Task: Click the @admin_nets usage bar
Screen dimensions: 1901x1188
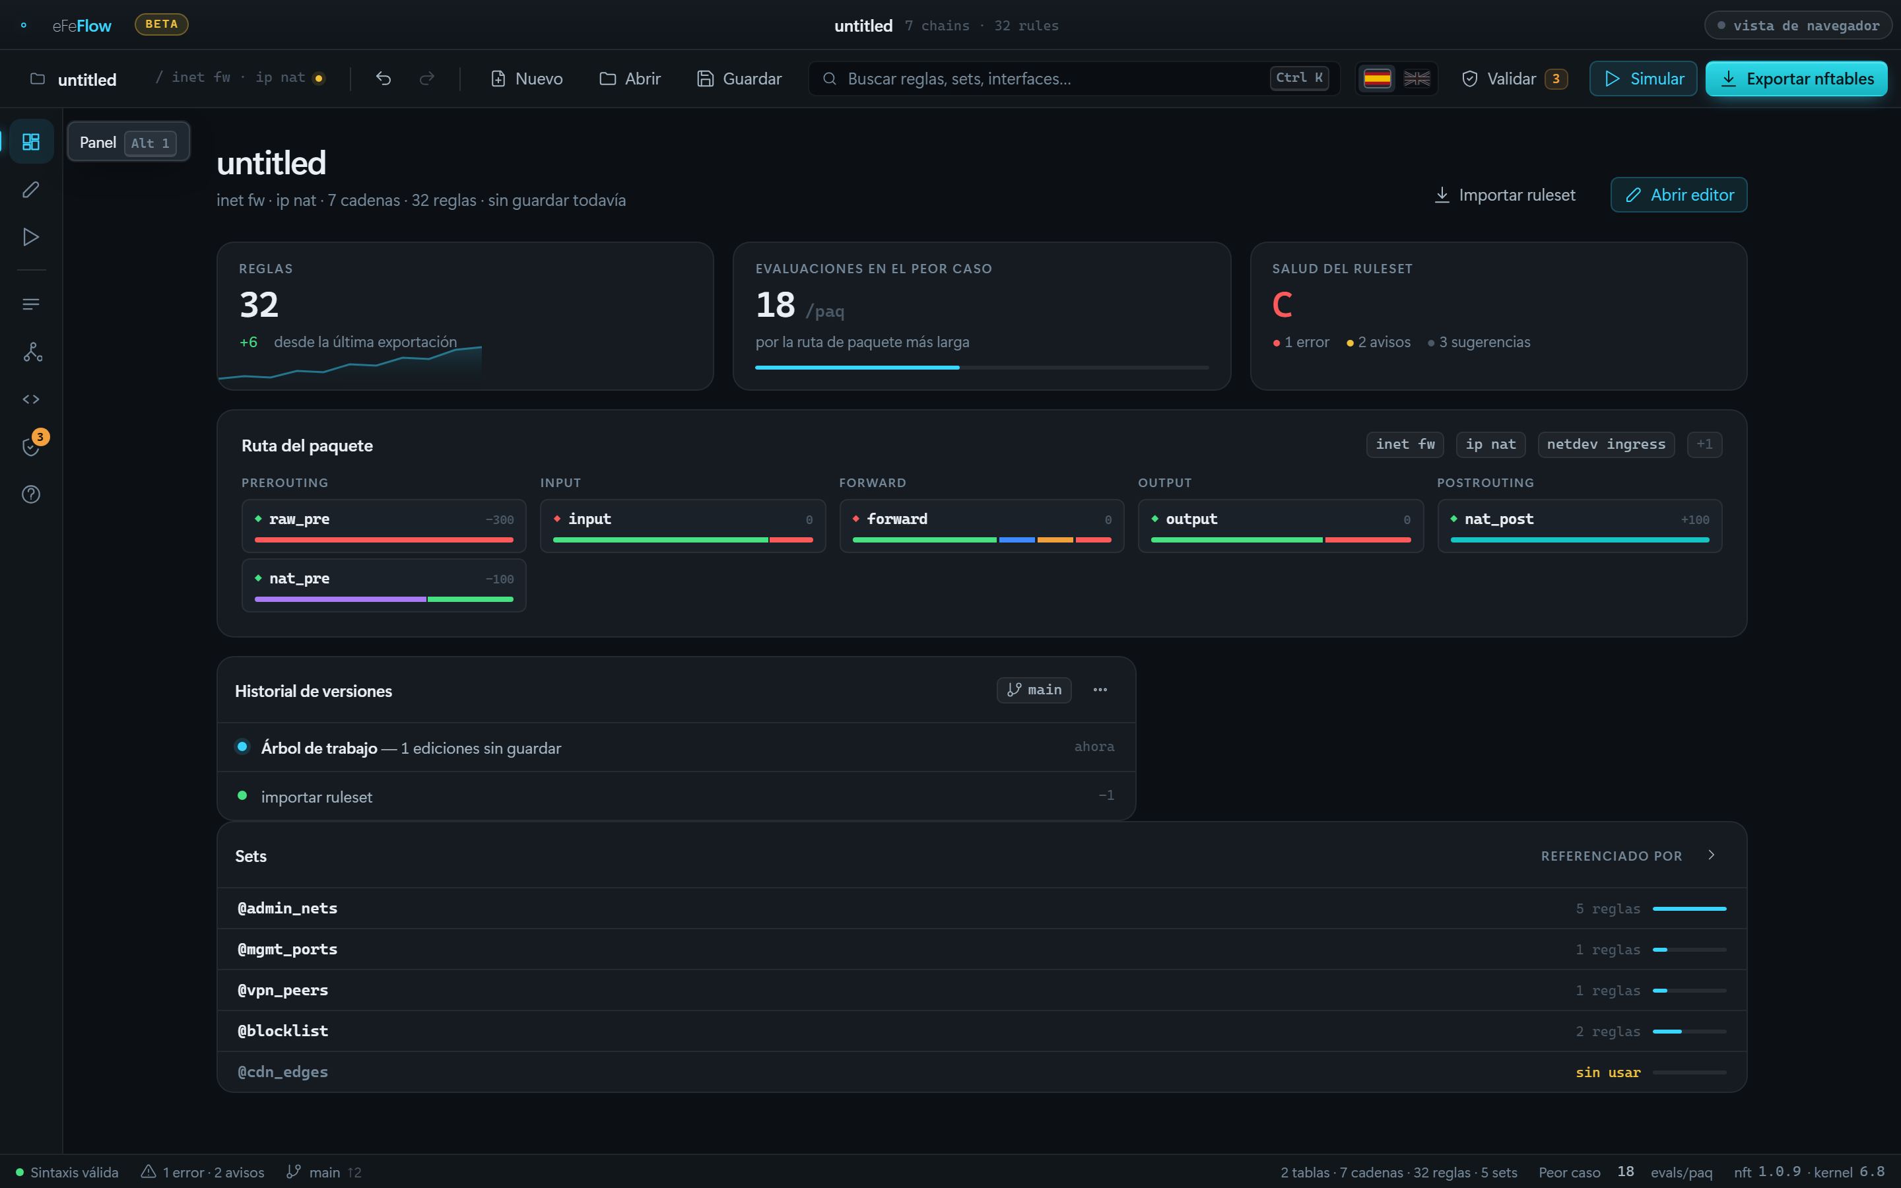Action: tap(1689, 908)
